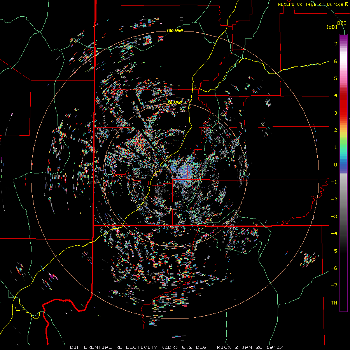This screenshot has width=350, height=350.
Task: Select the positive 1 dB scale tick label
Action: coord(336,147)
